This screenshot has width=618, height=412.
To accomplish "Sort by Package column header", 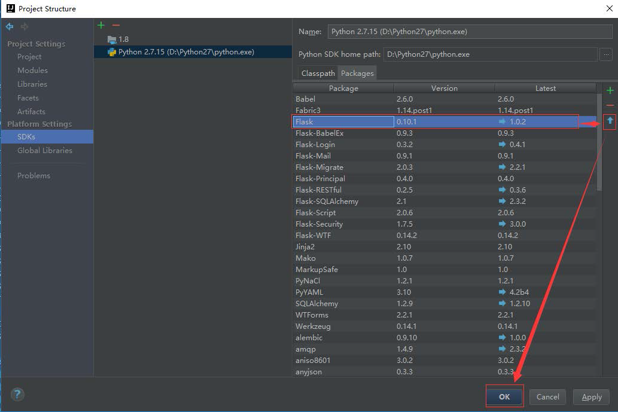I will (343, 88).
